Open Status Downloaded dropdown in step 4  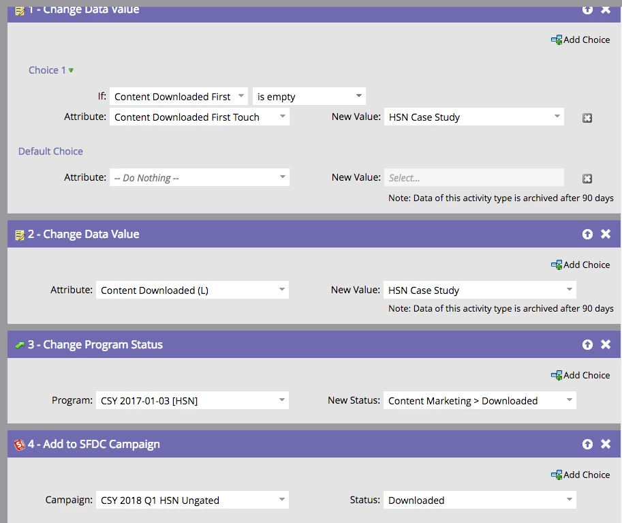coord(570,500)
